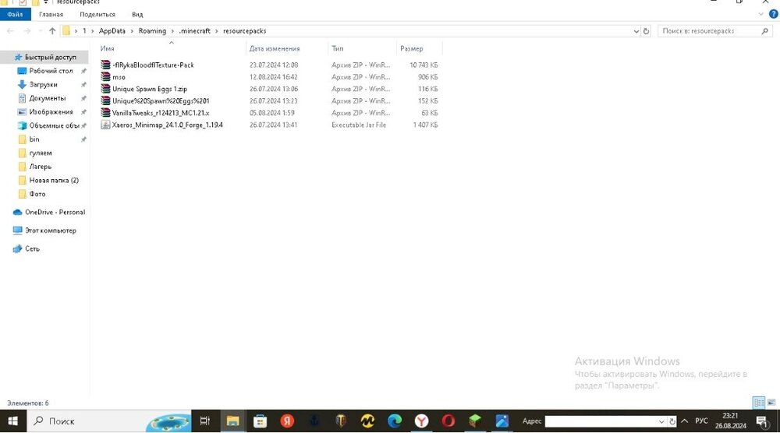The image size is (780, 433).
Task: Expand chevron after Roaming in breadcrumb
Action: (x=172, y=31)
